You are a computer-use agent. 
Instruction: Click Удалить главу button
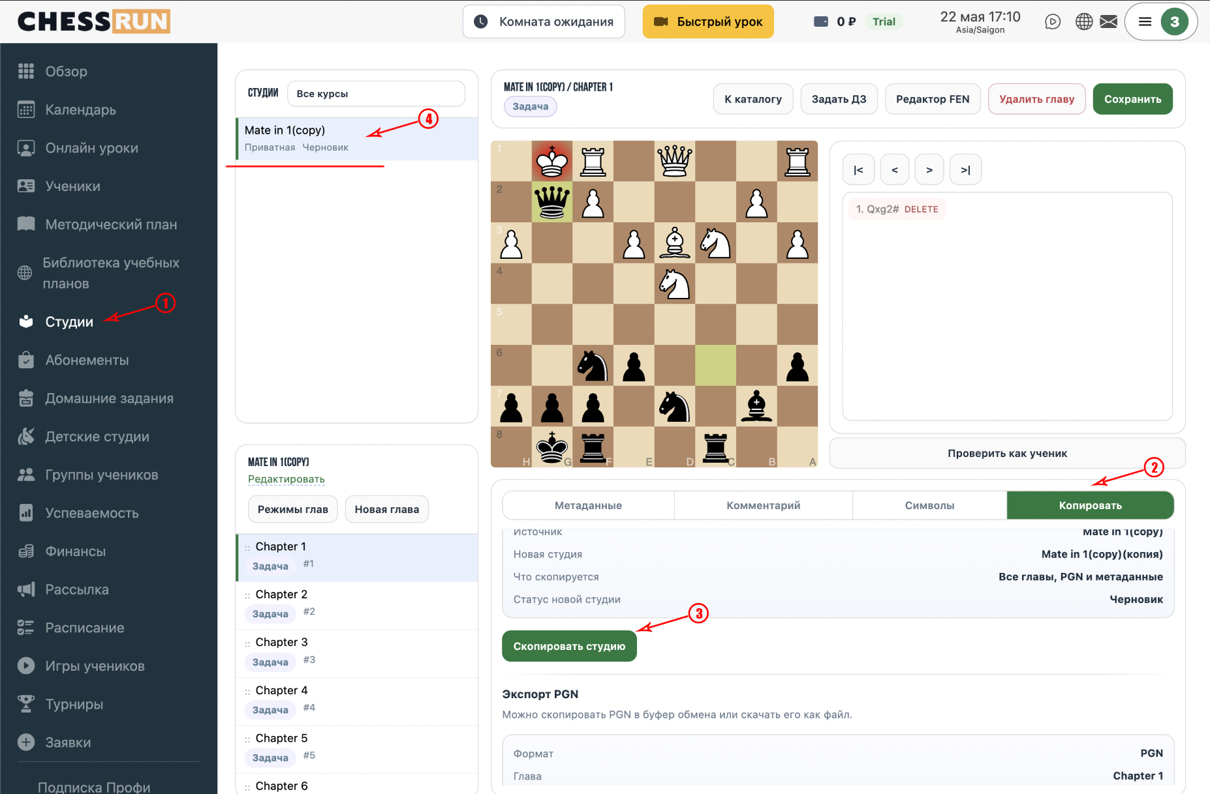pyautogui.click(x=1036, y=99)
